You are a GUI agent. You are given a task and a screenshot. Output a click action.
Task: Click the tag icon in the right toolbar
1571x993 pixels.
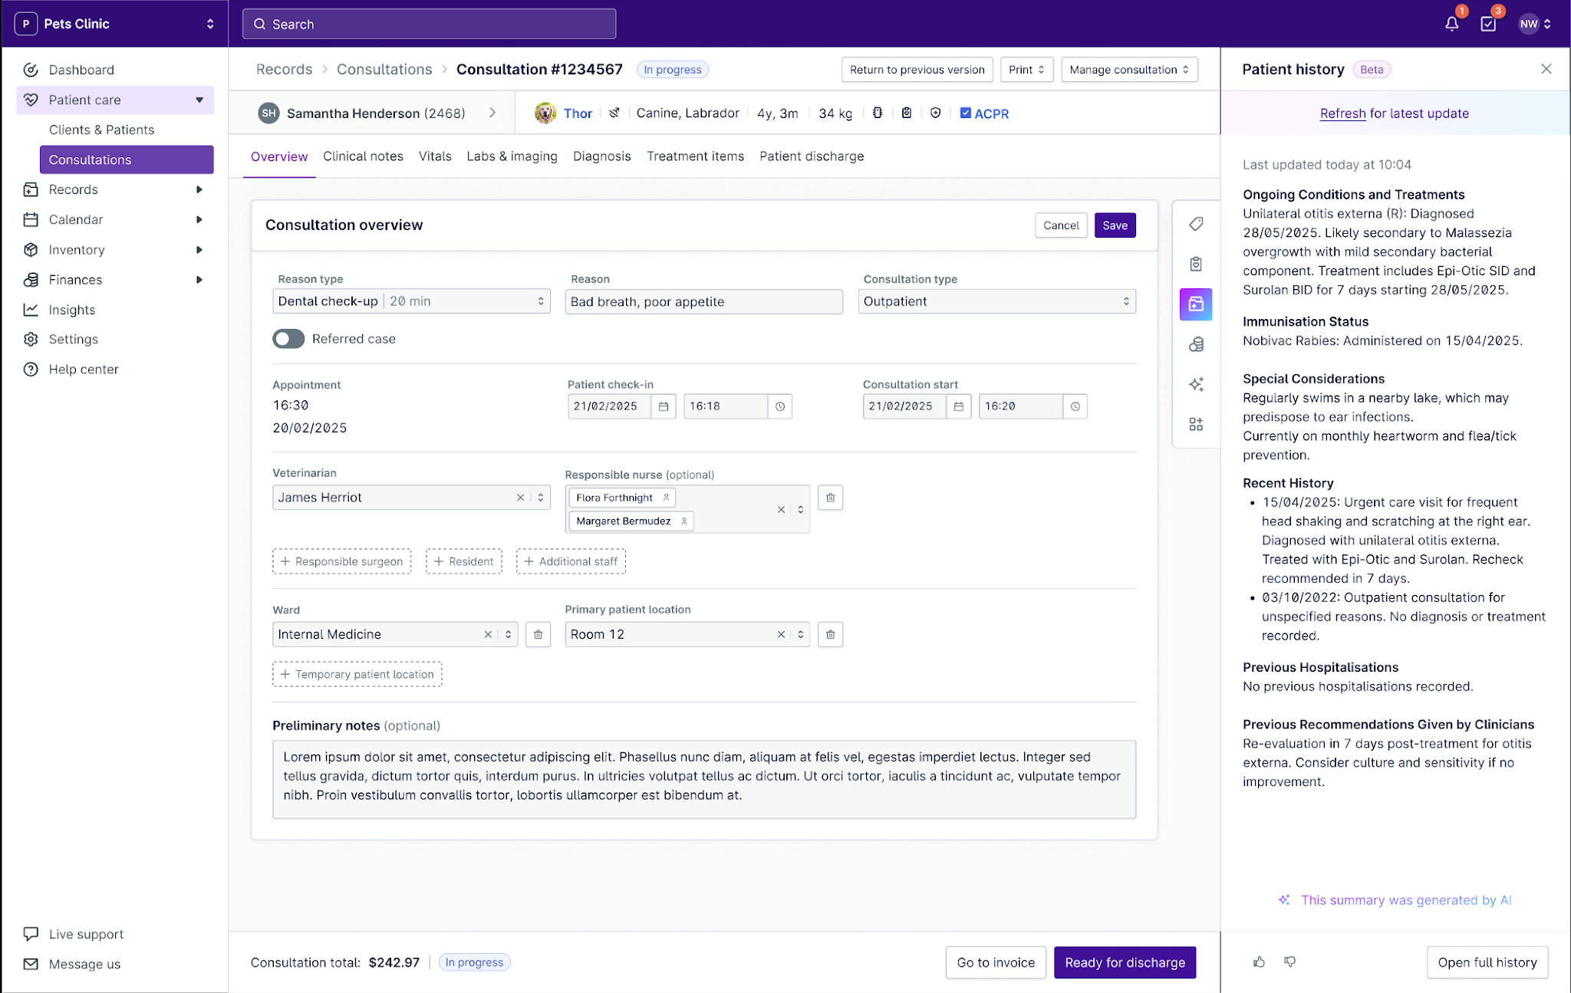(x=1196, y=224)
